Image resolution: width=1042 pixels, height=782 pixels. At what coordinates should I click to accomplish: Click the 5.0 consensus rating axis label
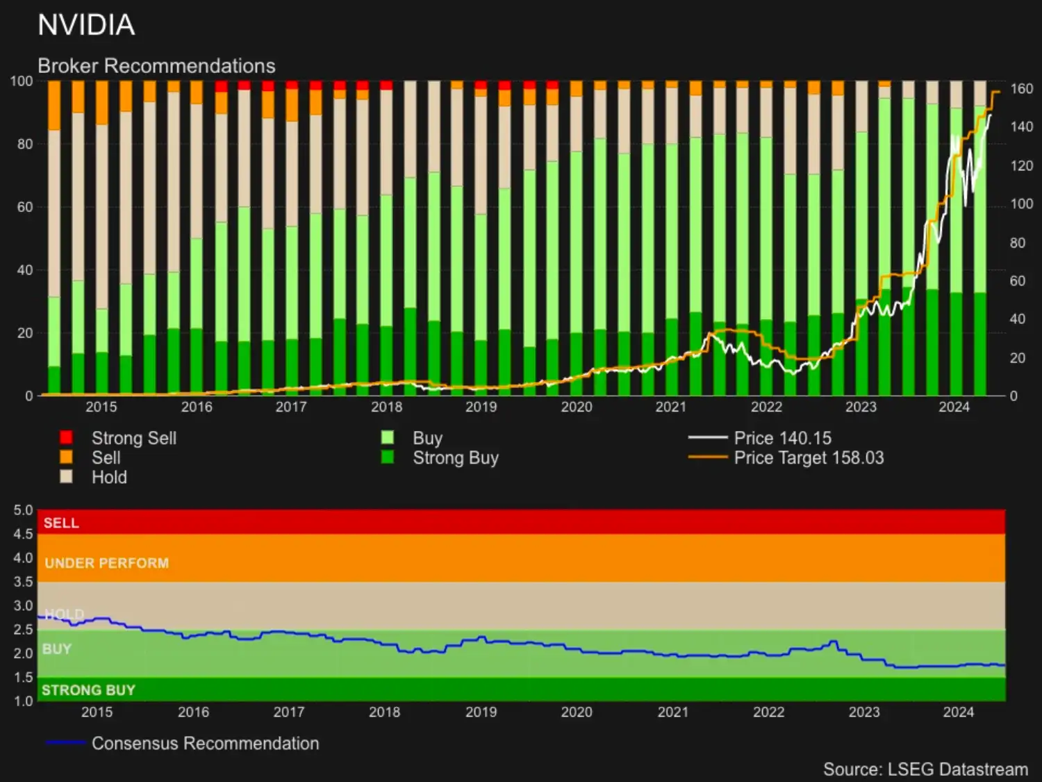(x=24, y=510)
